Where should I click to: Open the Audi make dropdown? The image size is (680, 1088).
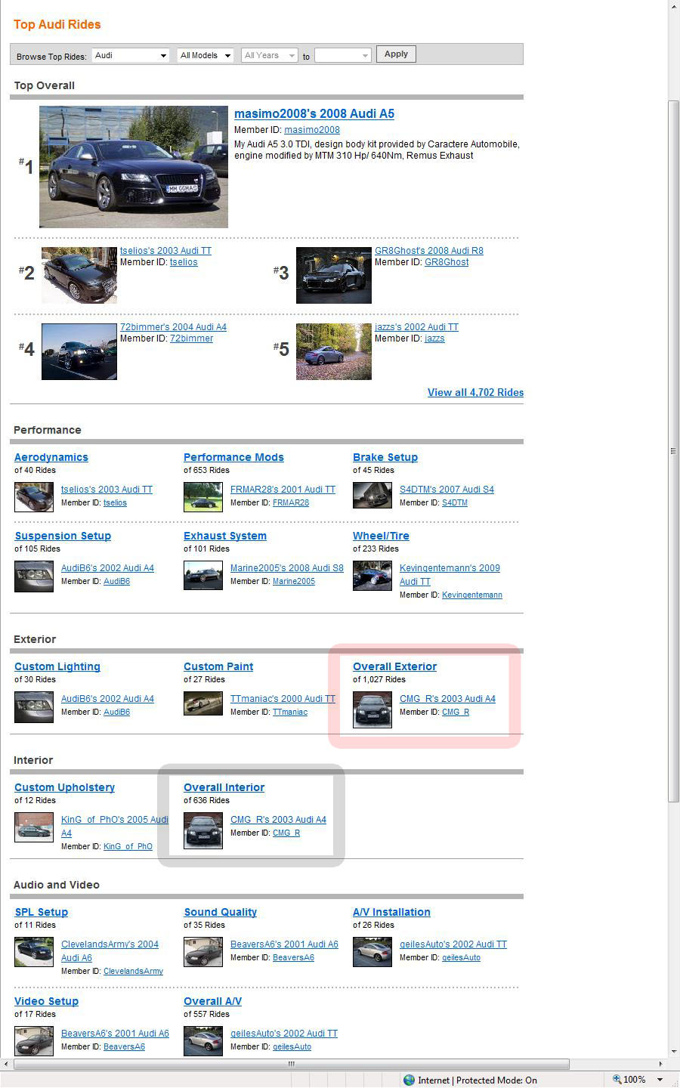(131, 55)
